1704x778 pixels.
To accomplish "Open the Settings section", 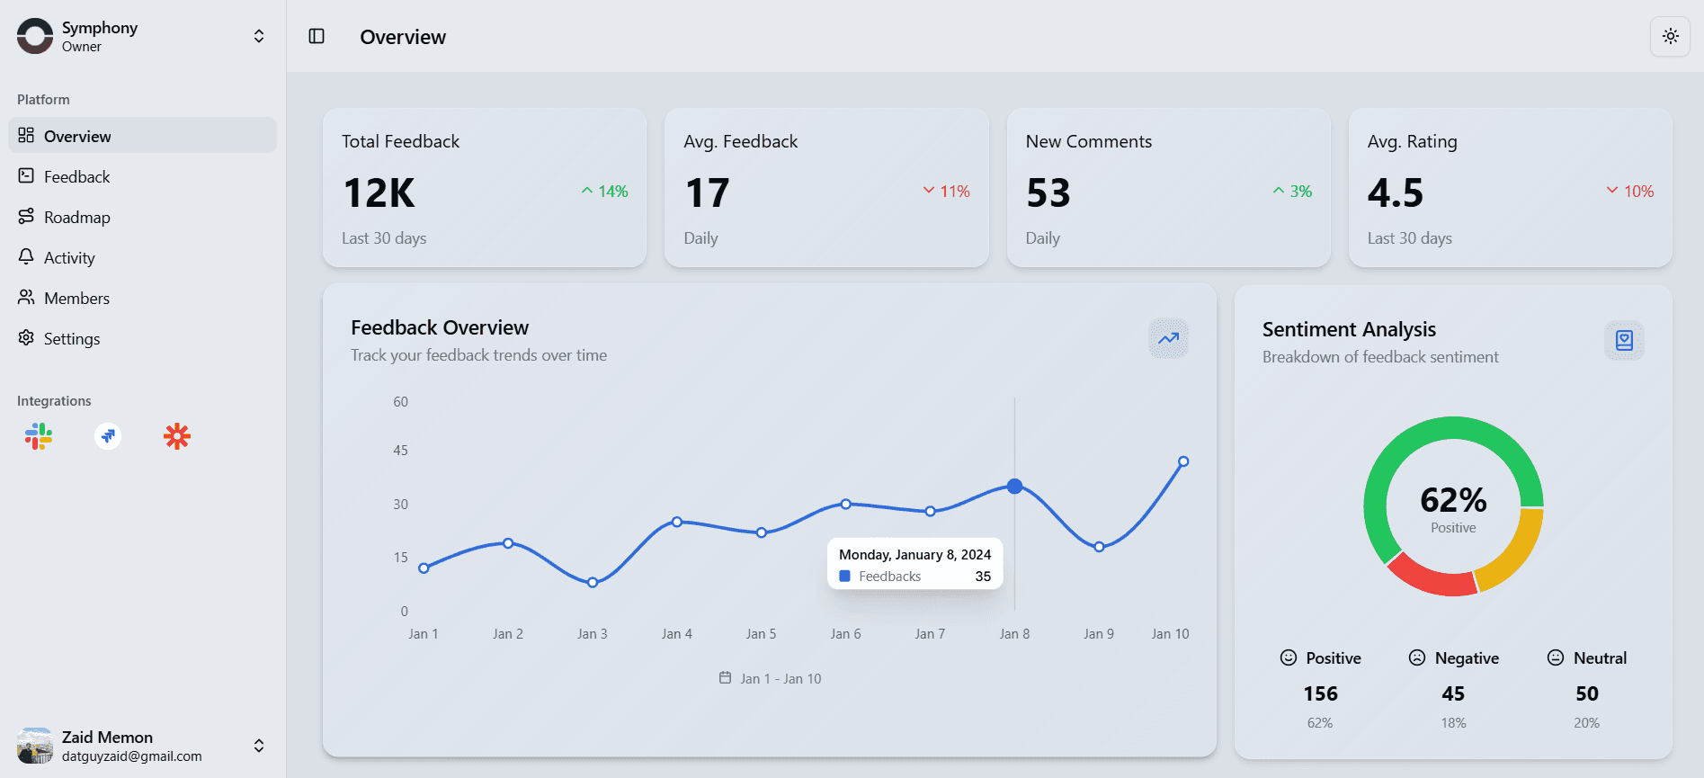I will pos(143,338).
